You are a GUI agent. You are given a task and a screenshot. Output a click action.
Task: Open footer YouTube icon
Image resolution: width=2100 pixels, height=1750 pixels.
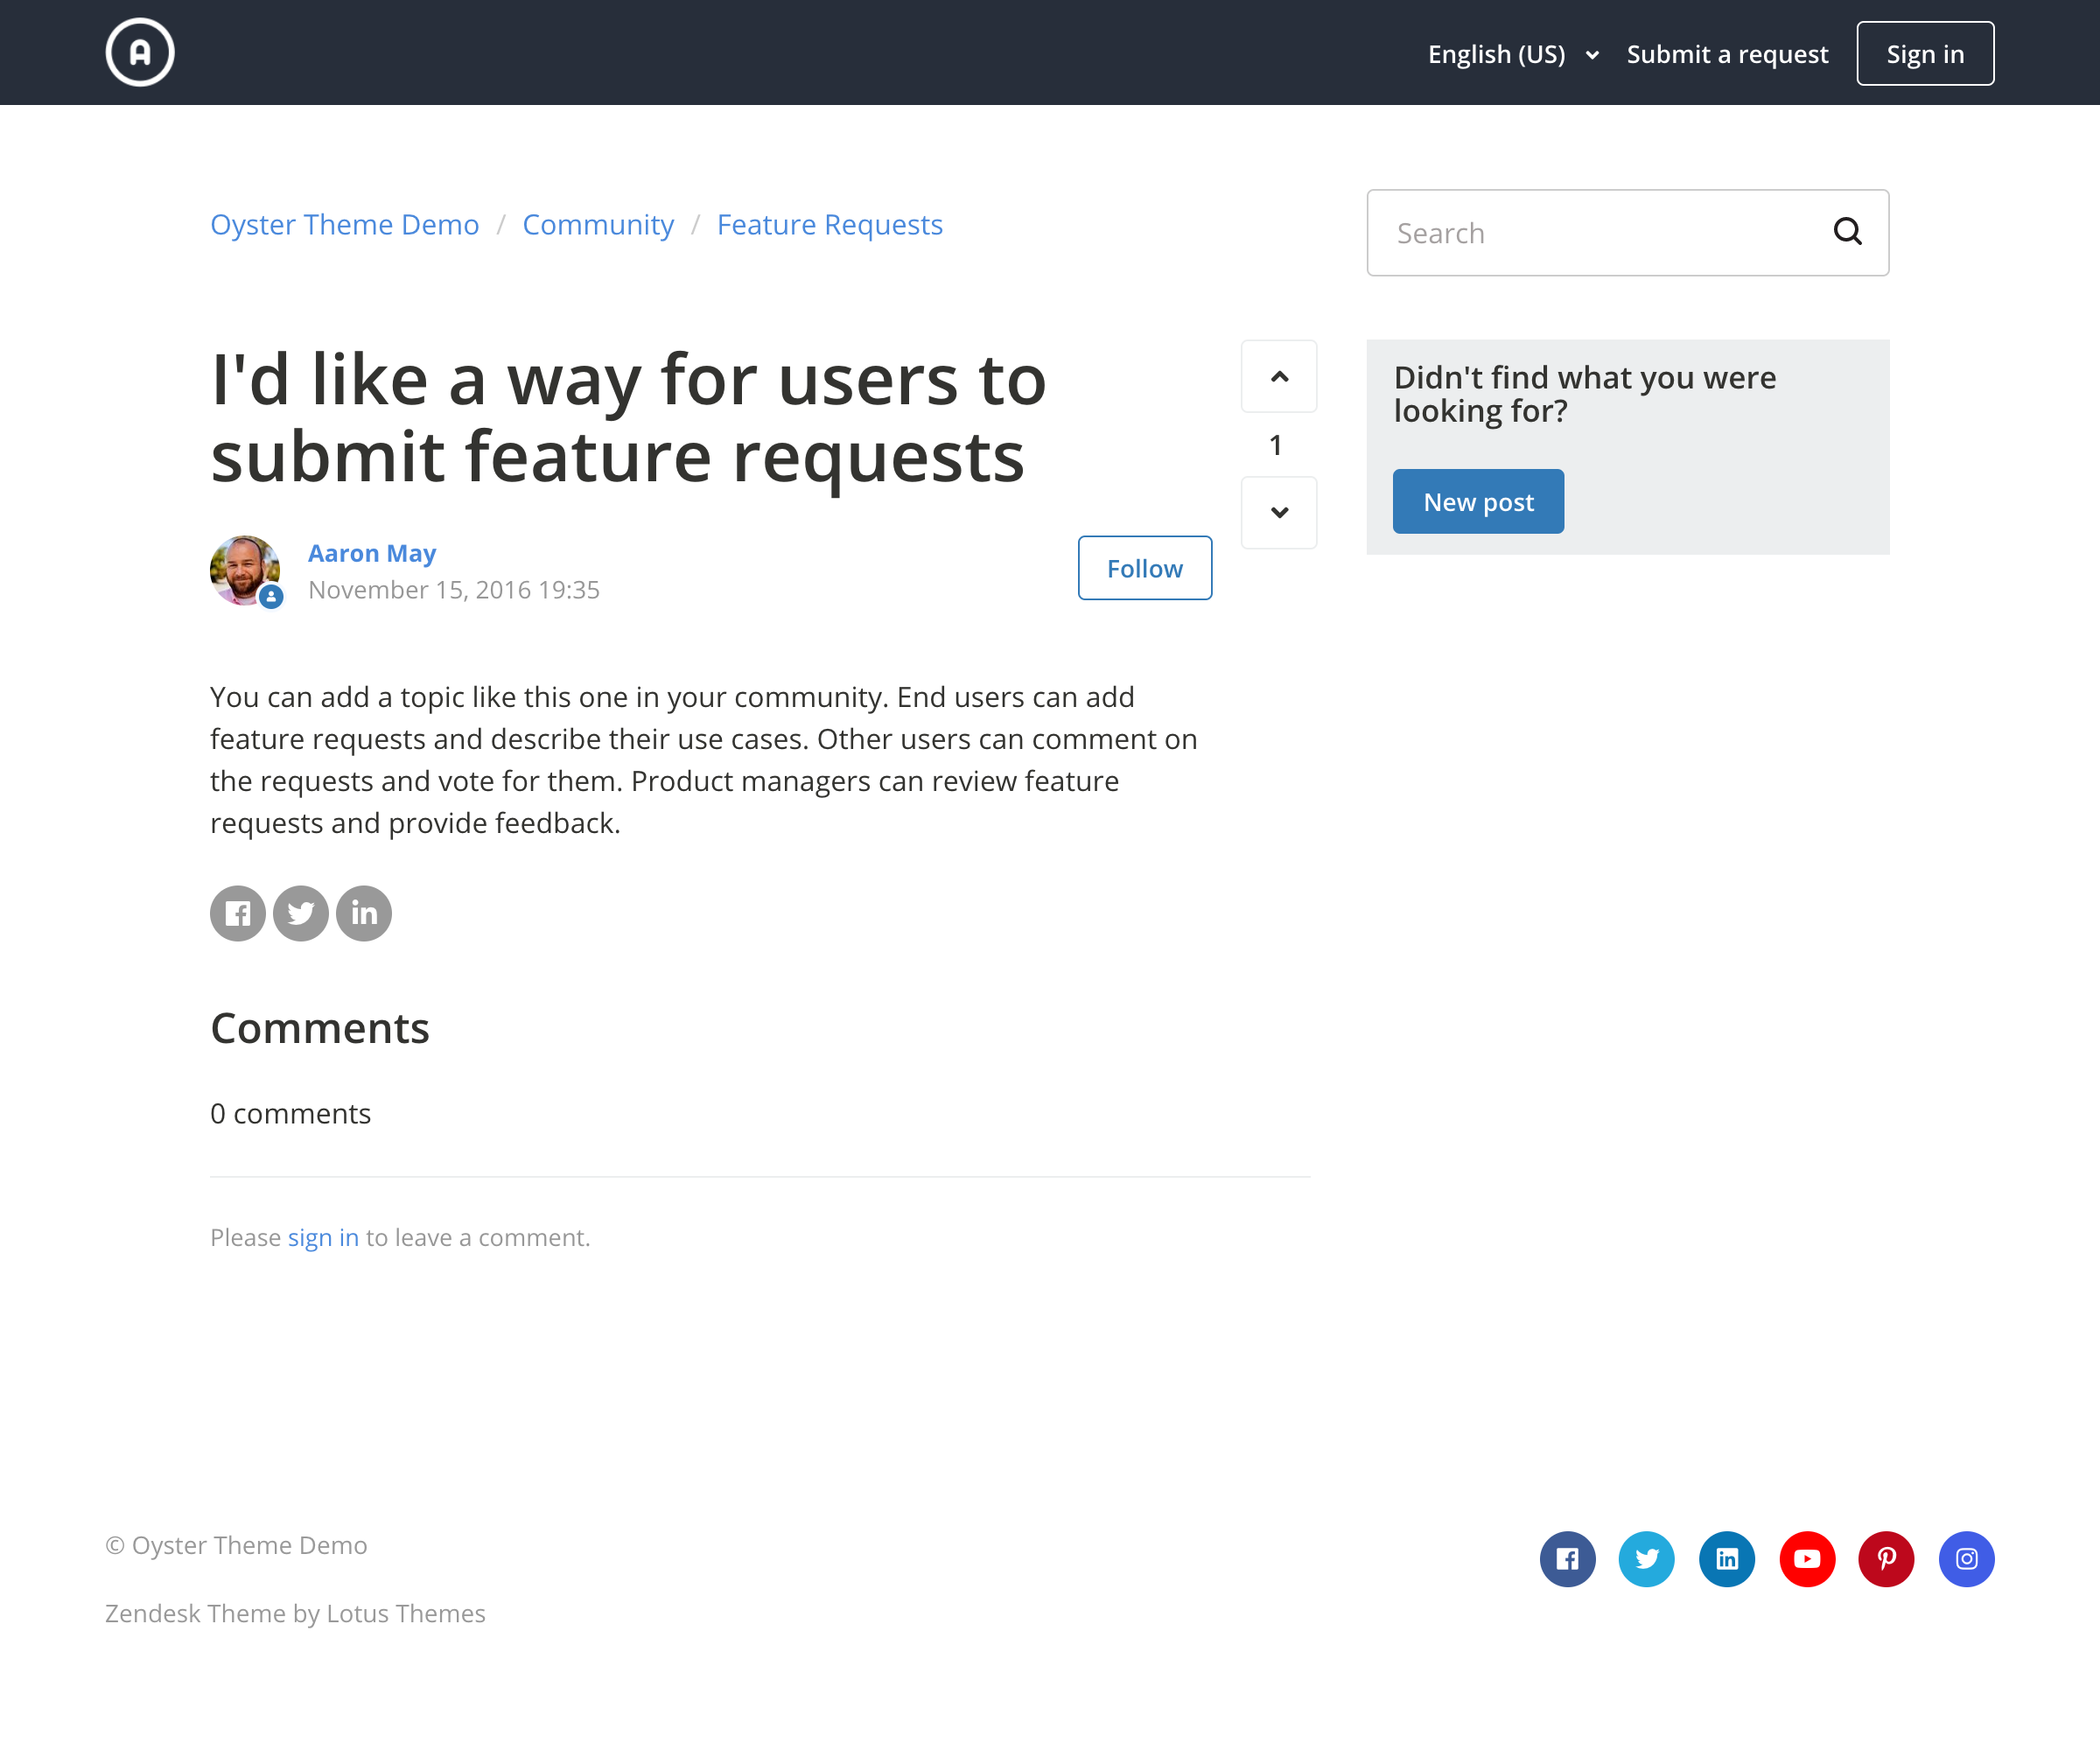pos(1806,1558)
